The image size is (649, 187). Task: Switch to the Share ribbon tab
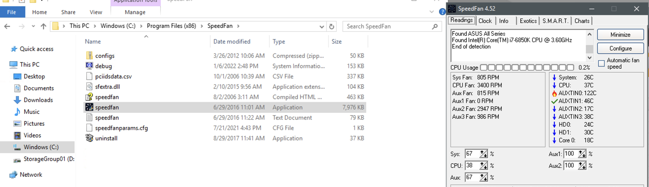tap(68, 12)
